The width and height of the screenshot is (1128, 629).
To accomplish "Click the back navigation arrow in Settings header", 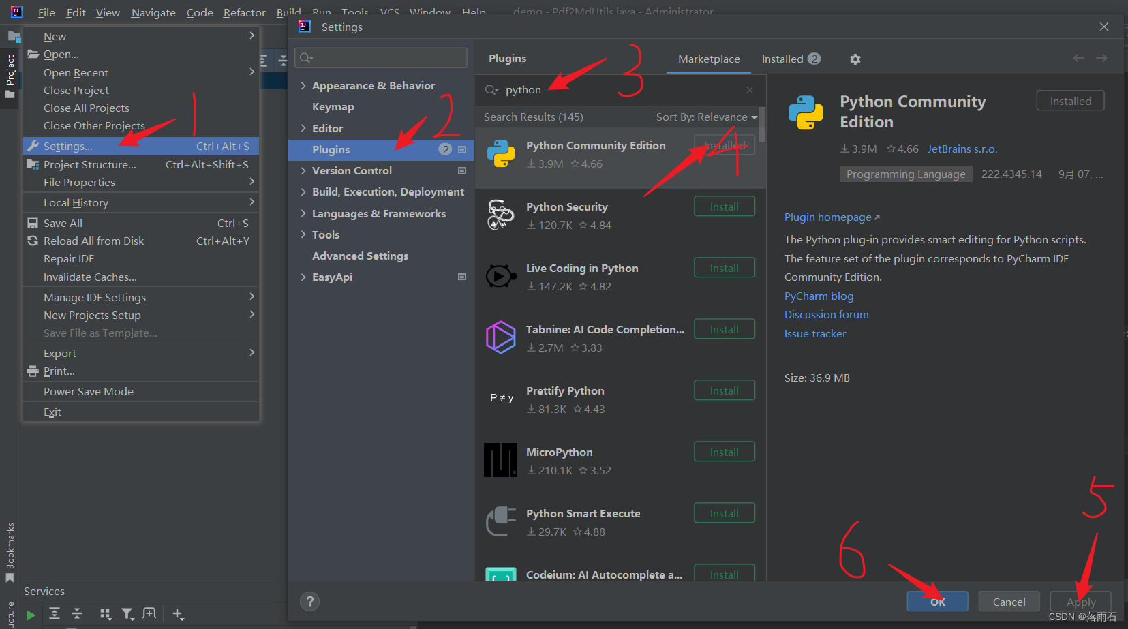I will coord(1078,58).
